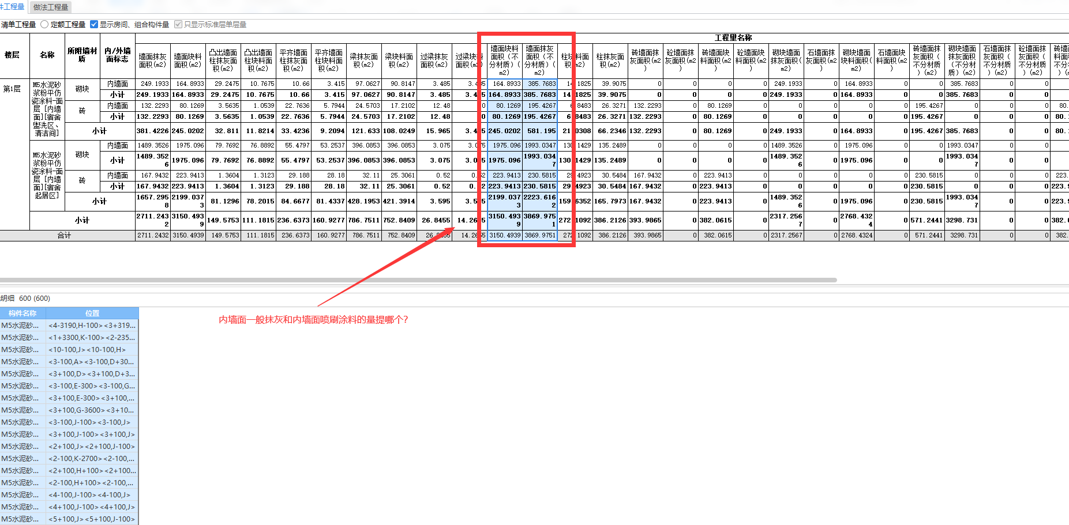Click the 砖墙面抹灰面积 column header
The height and width of the screenshot is (525, 1069).
[x=646, y=61]
